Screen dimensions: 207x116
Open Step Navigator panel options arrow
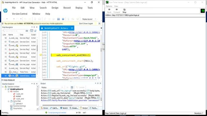32,27
